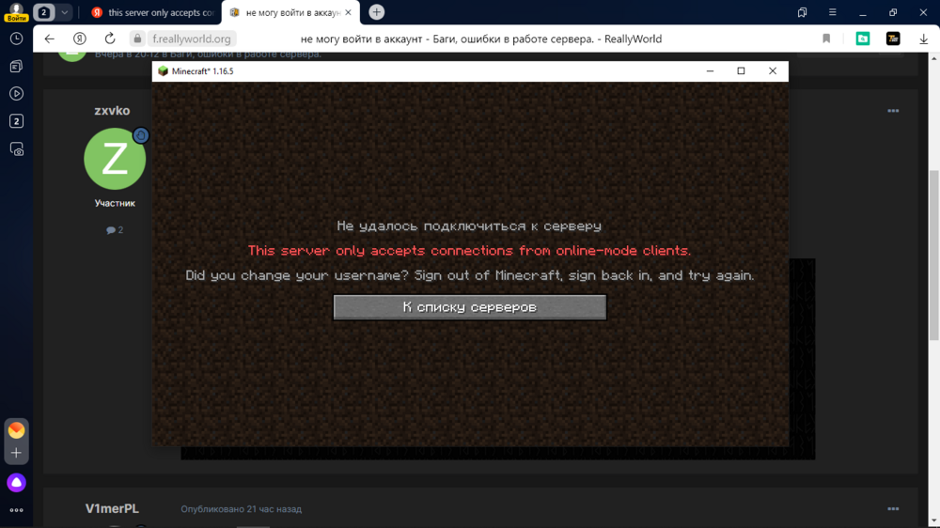The width and height of the screenshot is (940, 528).
Task: Open the tab group counter showing 2
Action: coord(44,12)
